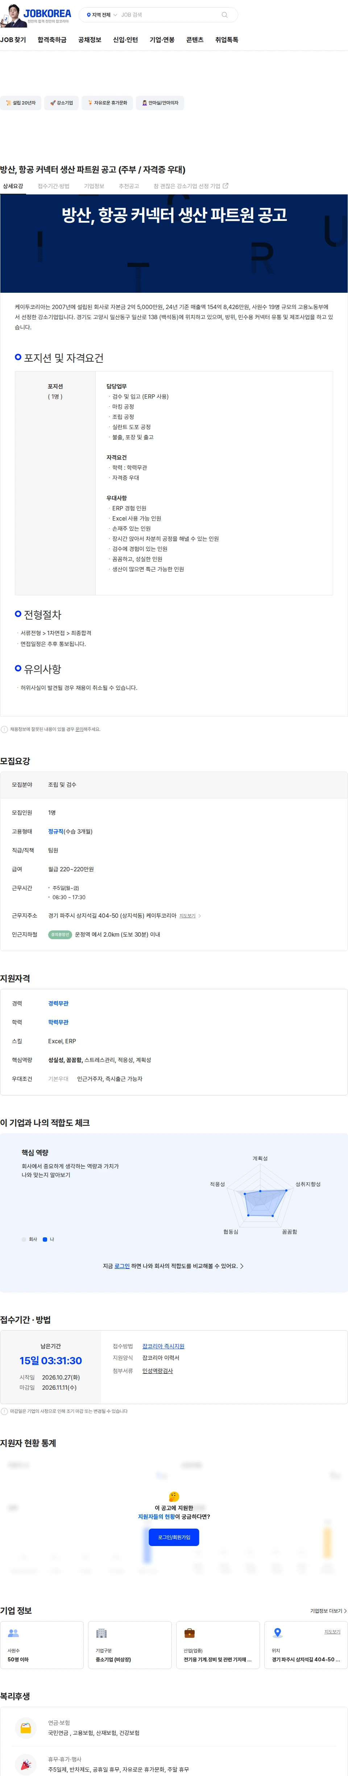Click the 로그인 link in fit check
This screenshot has height=1776, width=348.
point(122,1266)
